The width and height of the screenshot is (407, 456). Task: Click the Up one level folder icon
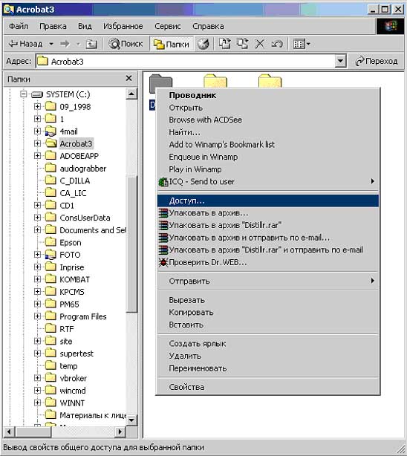point(91,44)
